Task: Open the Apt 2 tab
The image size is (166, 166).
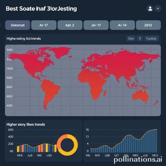Action: pyautogui.click(x=70, y=25)
